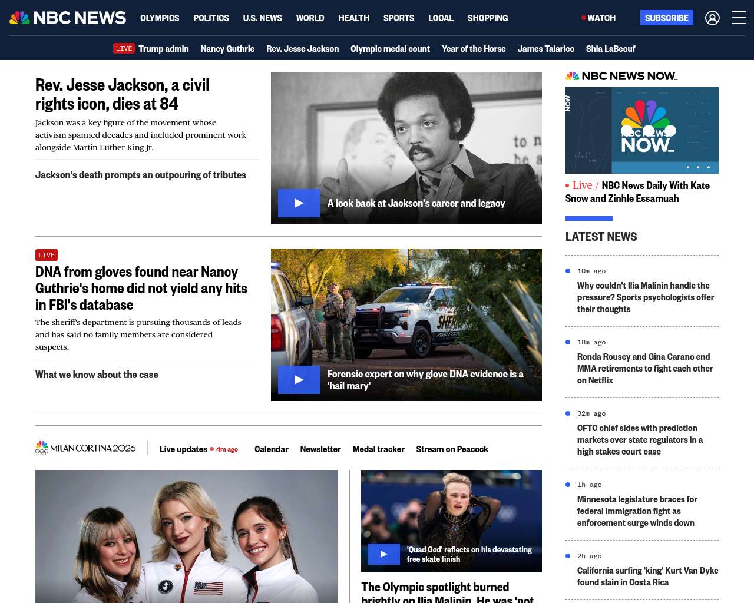The height and width of the screenshot is (603, 754).
Task: Go to the Politics menu section
Action: pyautogui.click(x=211, y=18)
